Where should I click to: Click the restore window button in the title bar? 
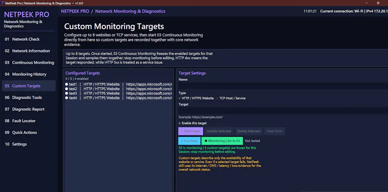[378, 3]
